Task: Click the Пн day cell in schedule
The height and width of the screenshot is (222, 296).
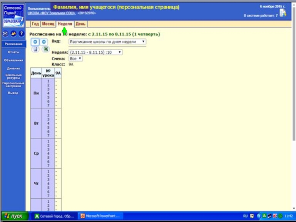Action: coord(36,93)
